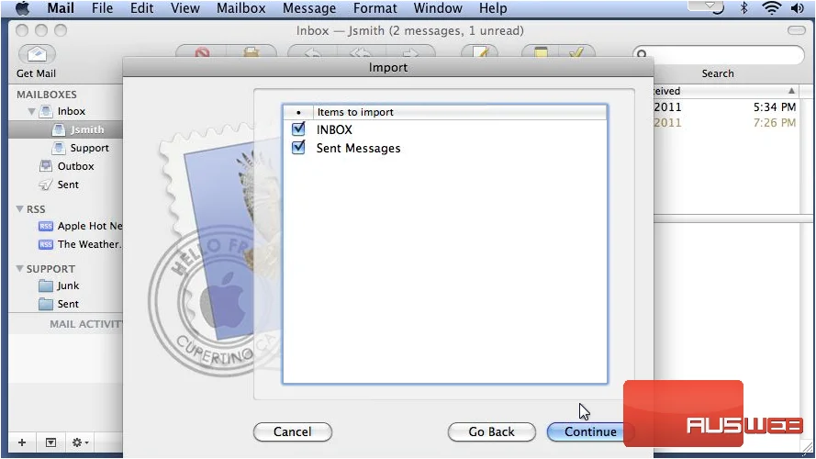
Task: Click the received column sort arrow
Action: (791, 91)
